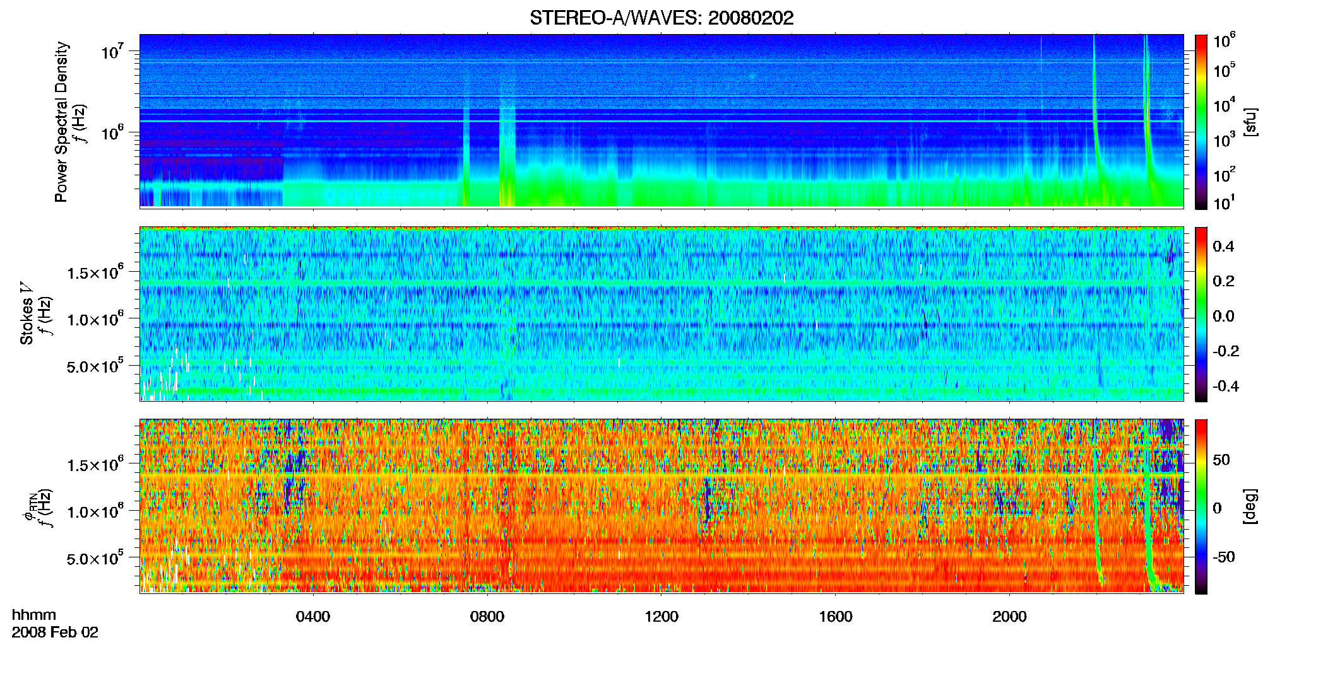Click the 10^6 frequency tick on top y-axis
Viewport: 1323px width, 681px height.
click(x=112, y=132)
